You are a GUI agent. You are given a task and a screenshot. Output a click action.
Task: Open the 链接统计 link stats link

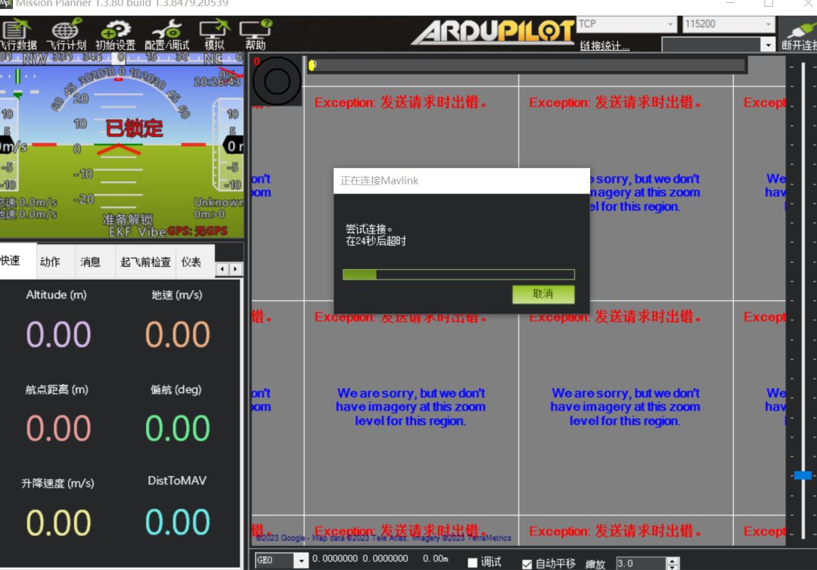point(604,45)
